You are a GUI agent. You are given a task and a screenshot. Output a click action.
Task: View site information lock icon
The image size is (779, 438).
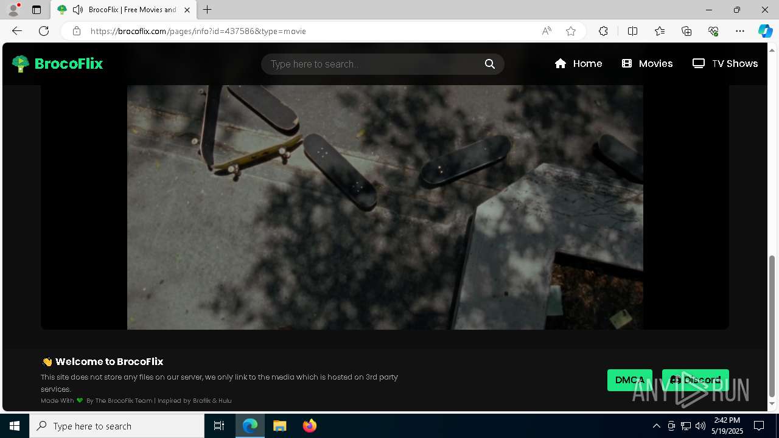click(76, 31)
